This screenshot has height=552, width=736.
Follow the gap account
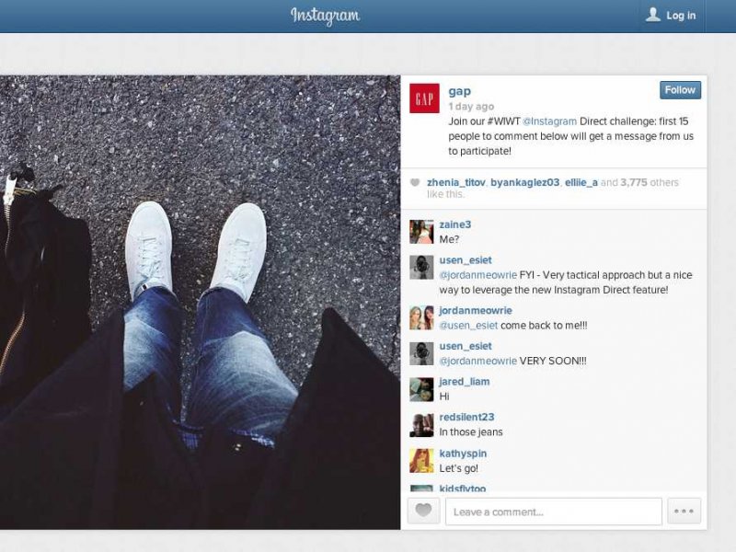(680, 90)
